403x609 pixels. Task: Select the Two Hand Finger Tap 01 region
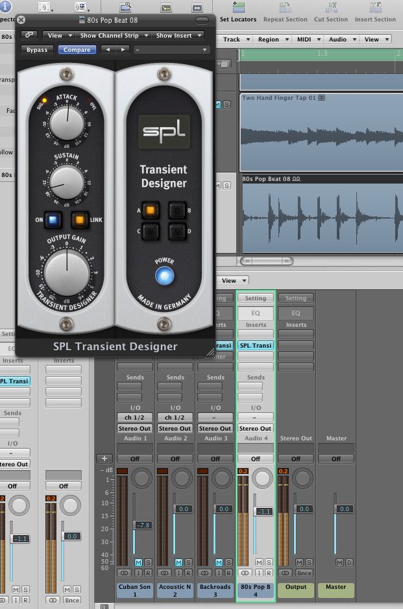322,132
